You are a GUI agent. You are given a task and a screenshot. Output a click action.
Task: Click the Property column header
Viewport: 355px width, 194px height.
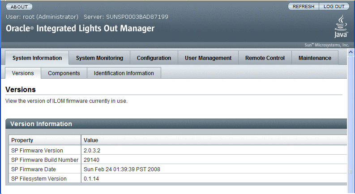[x=45, y=140]
